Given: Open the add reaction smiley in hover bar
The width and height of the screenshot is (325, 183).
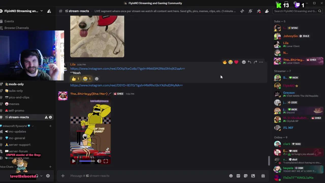Looking at the screenshot, I should (244, 62).
